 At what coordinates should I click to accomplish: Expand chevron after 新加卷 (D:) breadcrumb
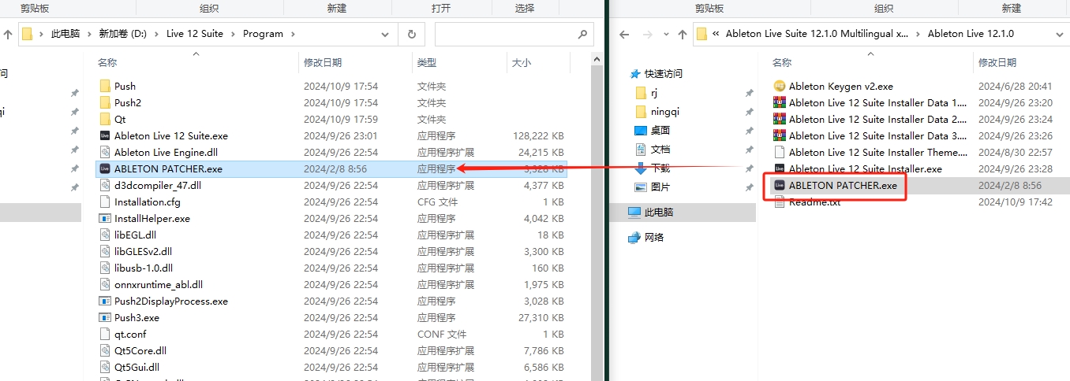[x=155, y=34]
